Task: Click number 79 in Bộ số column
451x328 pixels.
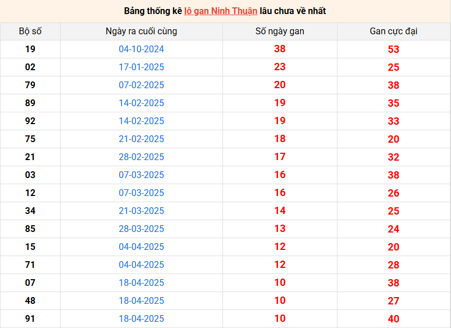Action: click(x=30, y=85)
